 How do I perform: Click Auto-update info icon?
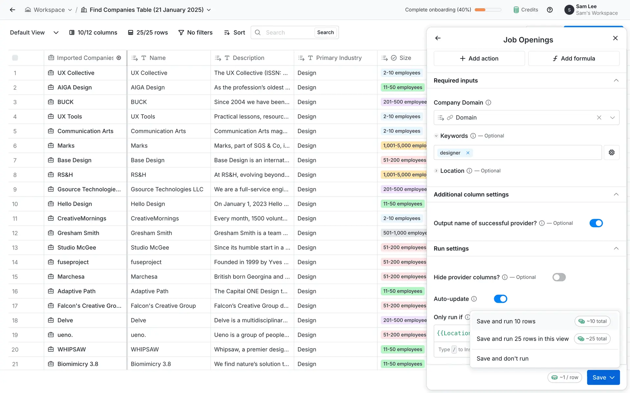click(474, 299)
